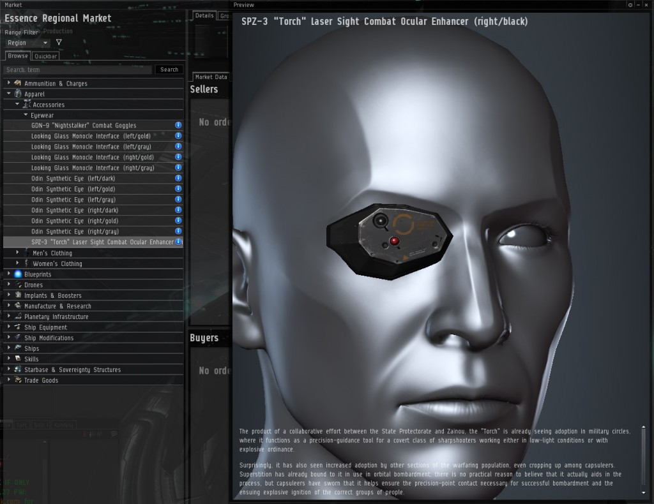Switch to the Browse tab
The width and height of the screenshot is (654, 504).
click(17, 56)
